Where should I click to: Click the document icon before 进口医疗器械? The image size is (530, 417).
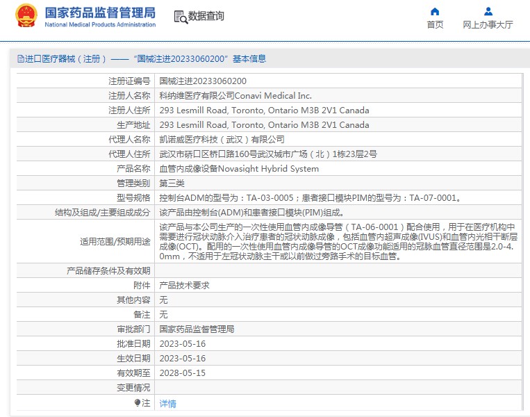point(21,59)
